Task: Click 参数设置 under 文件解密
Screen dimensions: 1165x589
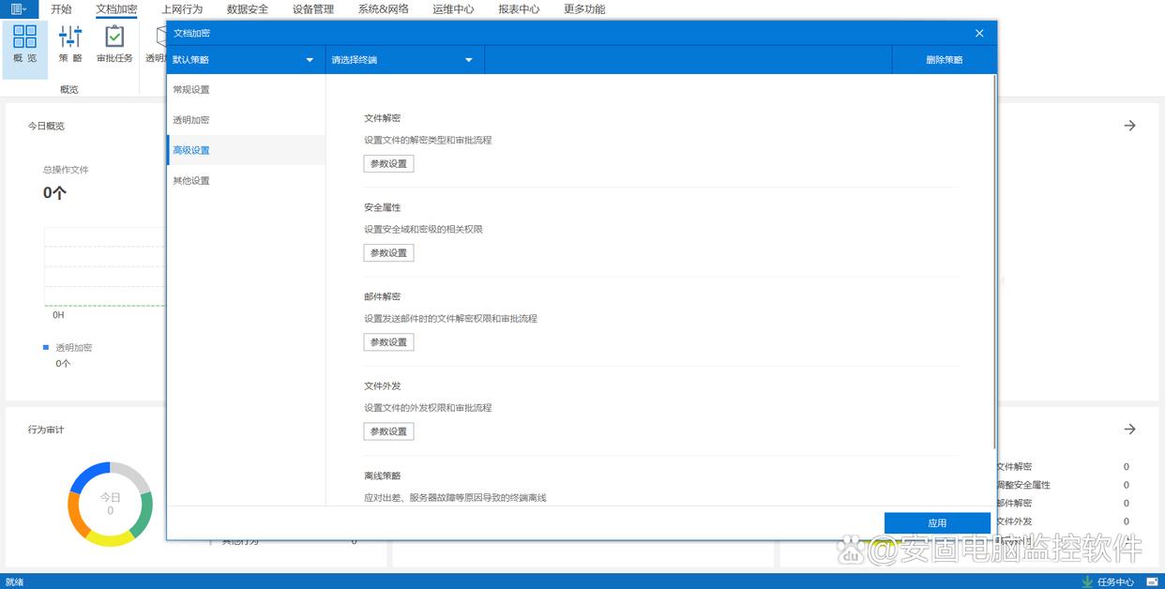Action: pyautogui.click(x=388, y=164)
